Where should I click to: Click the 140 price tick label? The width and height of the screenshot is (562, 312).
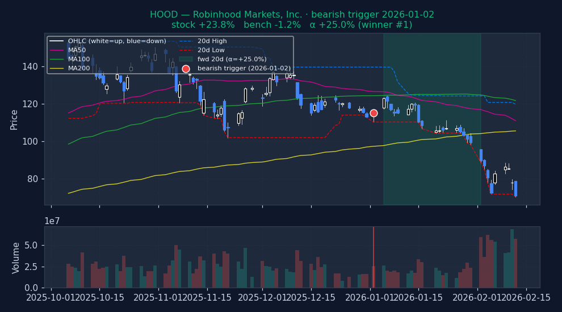30,67
